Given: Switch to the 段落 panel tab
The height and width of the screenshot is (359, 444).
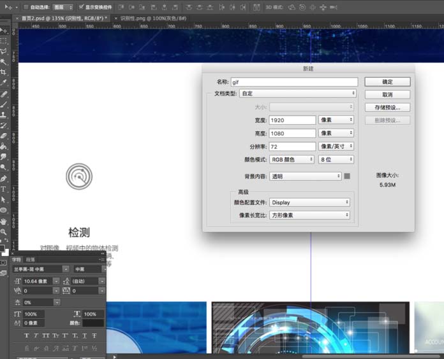Looking at the screenshot, I should coord(31,260).
